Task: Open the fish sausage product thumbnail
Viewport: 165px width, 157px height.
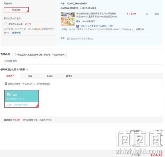Action: coord(68,19)
